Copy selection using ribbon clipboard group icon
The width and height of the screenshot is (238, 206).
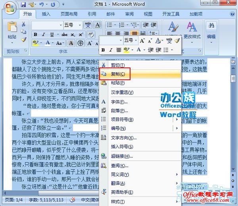pos(23,32)
